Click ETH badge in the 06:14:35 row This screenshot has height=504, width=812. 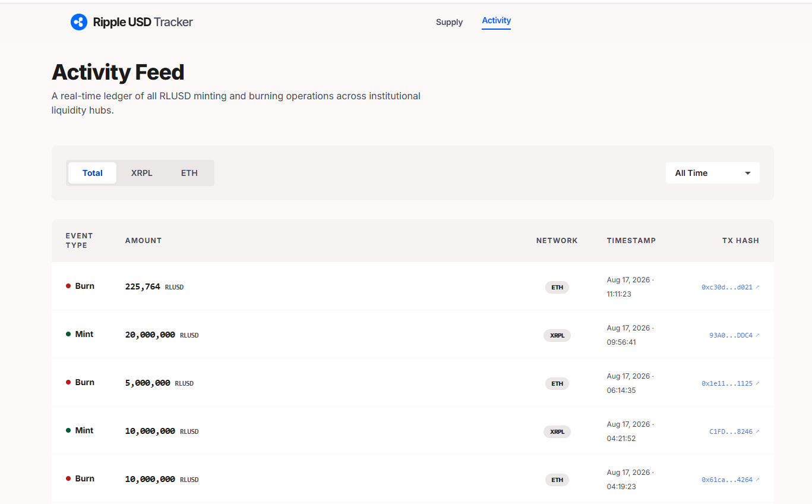[x=557, y=383]
